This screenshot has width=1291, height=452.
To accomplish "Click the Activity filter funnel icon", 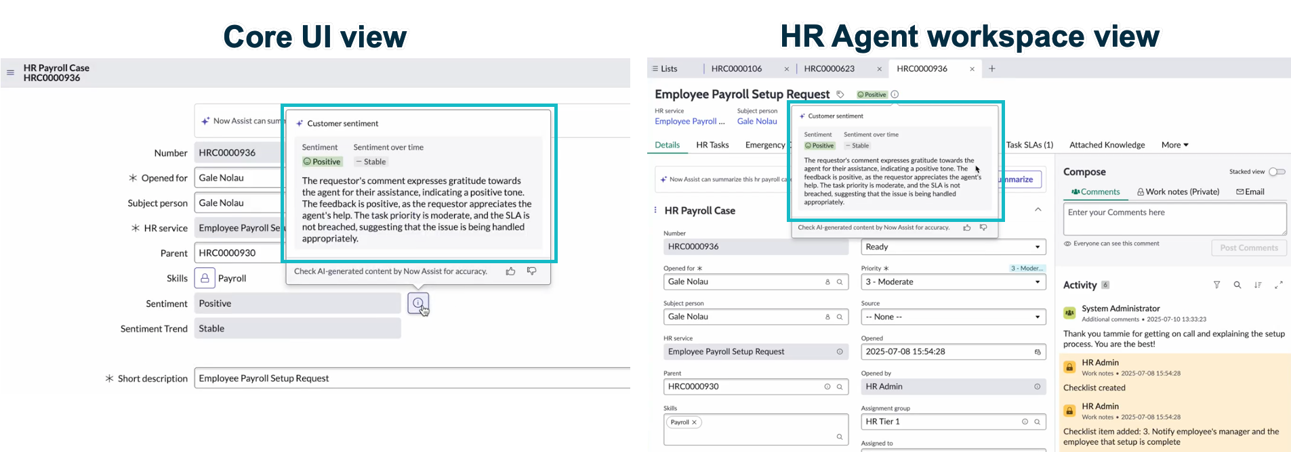I will (x=1216, y=285).
